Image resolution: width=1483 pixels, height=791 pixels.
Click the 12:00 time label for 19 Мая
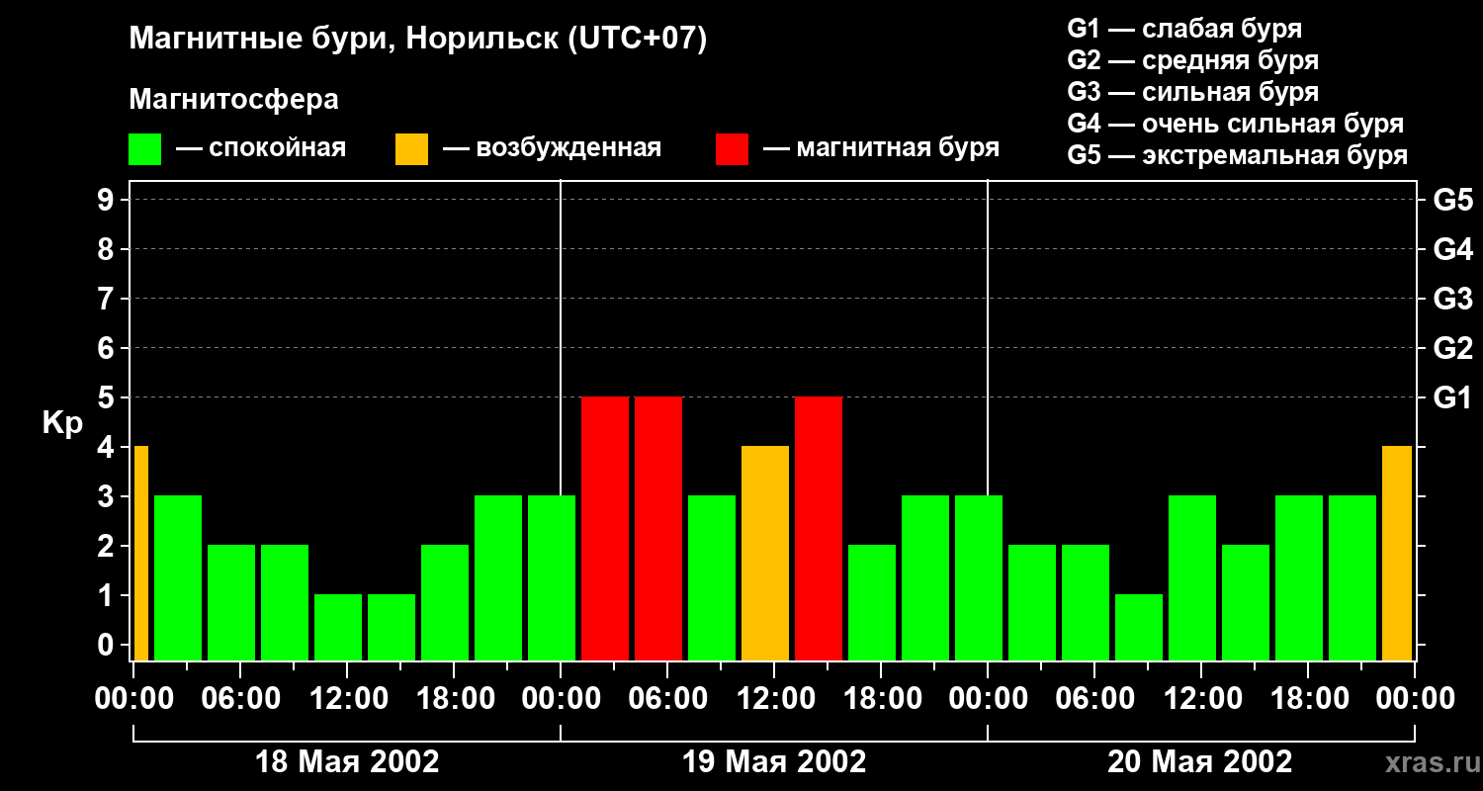pyautogui.click(x=774, y=699)
